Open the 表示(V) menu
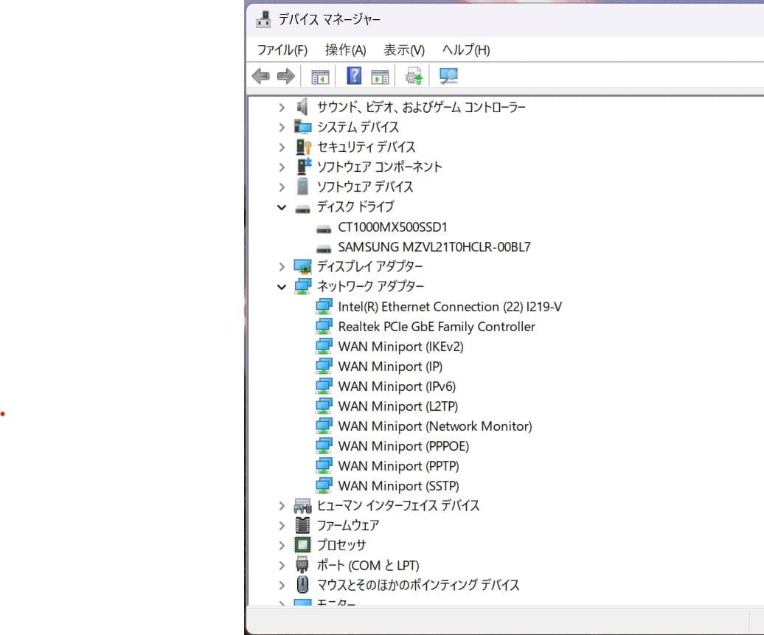This screenshot has height=635, width=764. pyautogui.click(x=403, y=50)
